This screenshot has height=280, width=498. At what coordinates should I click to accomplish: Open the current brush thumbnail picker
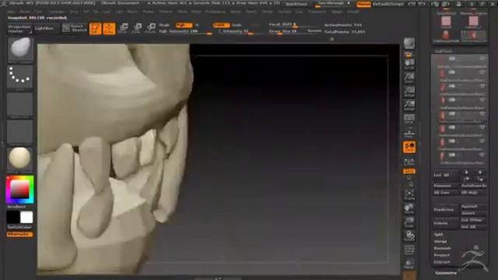tap(20, 50)
